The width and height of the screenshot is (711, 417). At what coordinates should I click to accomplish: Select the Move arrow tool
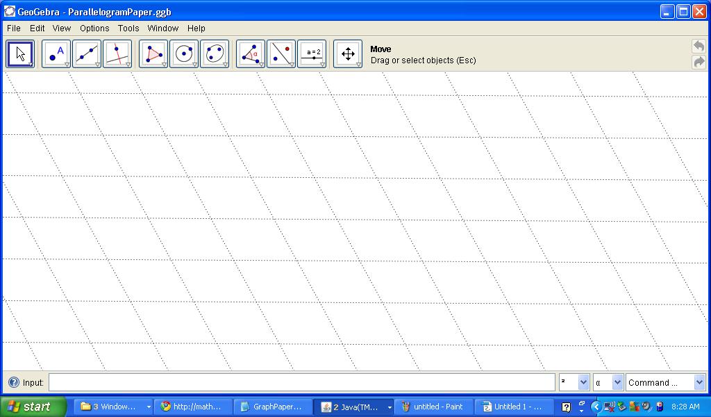tap(20, 54)
